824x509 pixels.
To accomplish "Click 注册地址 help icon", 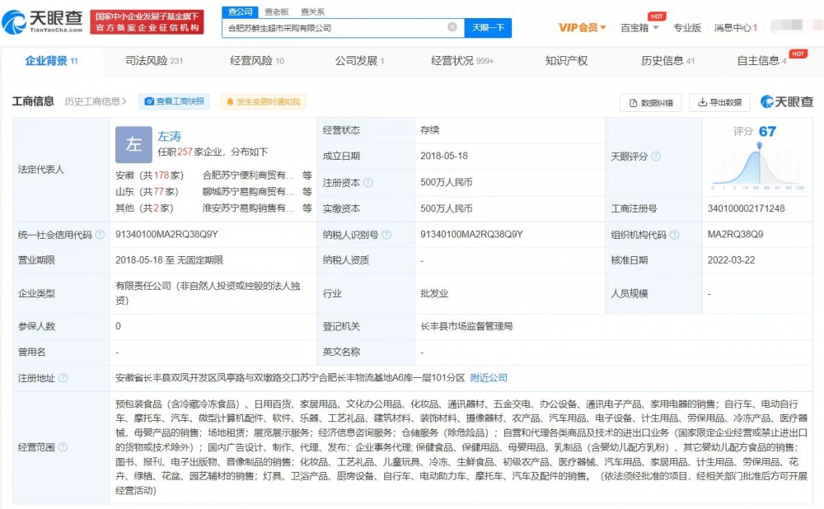I will tap(63, 378).
